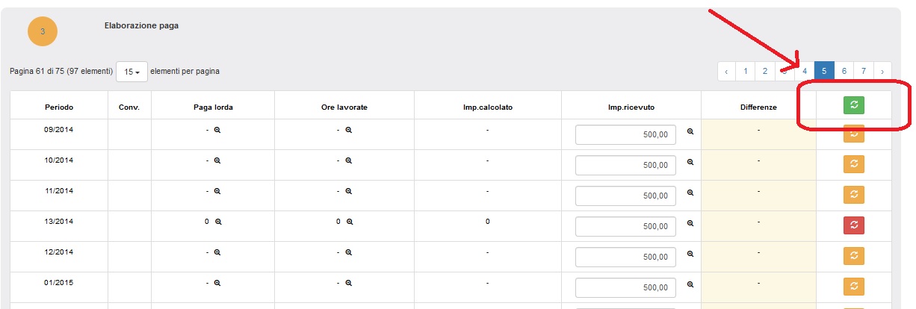The height and width of the screenshot is (309, 916).
Task: Click the Periodo column header
Action: (59, 107)
